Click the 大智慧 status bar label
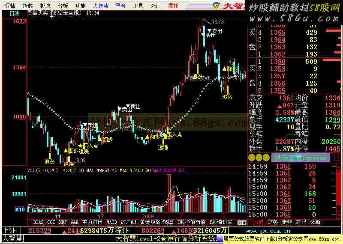This screenshot has height=244, width=343. coord(12,238)
